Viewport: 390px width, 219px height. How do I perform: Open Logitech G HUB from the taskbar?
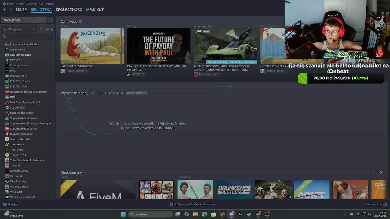pyautogui.click(x=240, y=214)
